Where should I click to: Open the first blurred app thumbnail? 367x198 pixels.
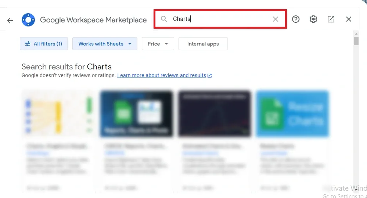(58, 114)
